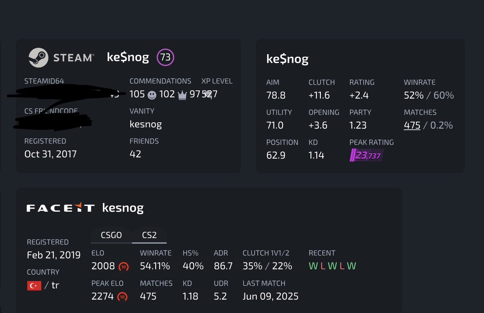Click the Turkey flag icon
Screen dimensions: 484x313
(34, 286)
